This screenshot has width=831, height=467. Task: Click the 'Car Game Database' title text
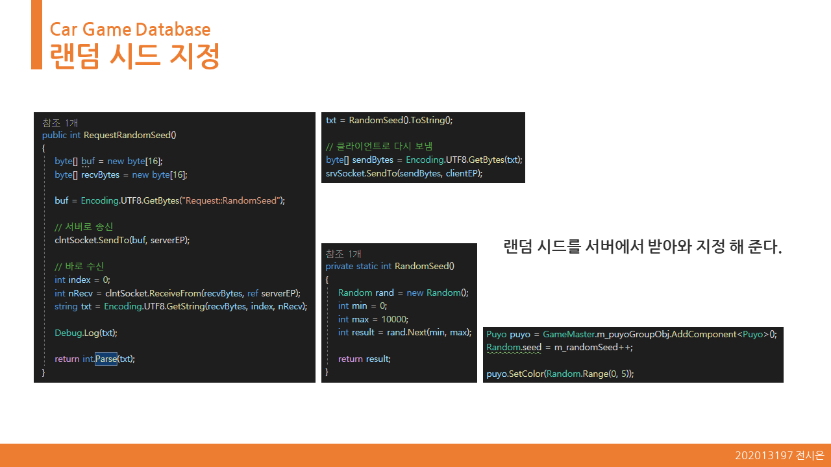[x=130, y=29]
